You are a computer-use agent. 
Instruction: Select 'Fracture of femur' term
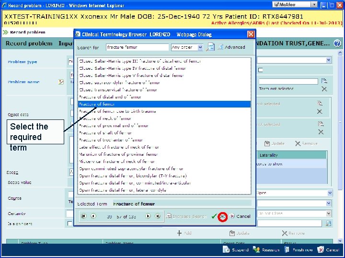164,104
